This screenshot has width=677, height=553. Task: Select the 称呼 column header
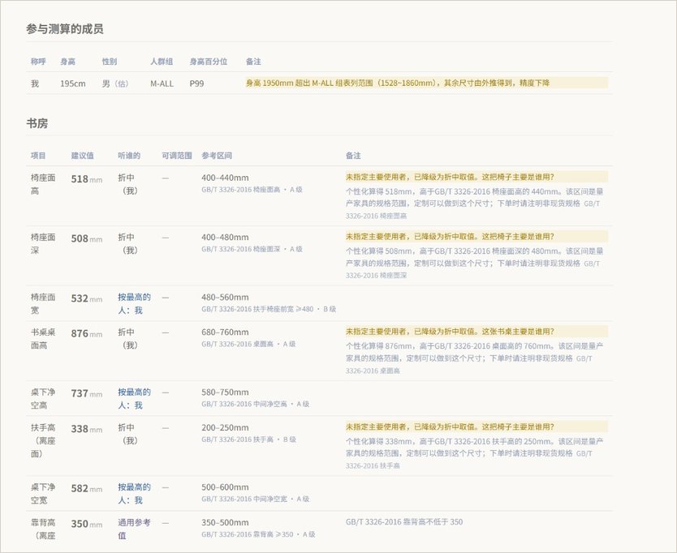pyautogui.click(x=38, y=62)
